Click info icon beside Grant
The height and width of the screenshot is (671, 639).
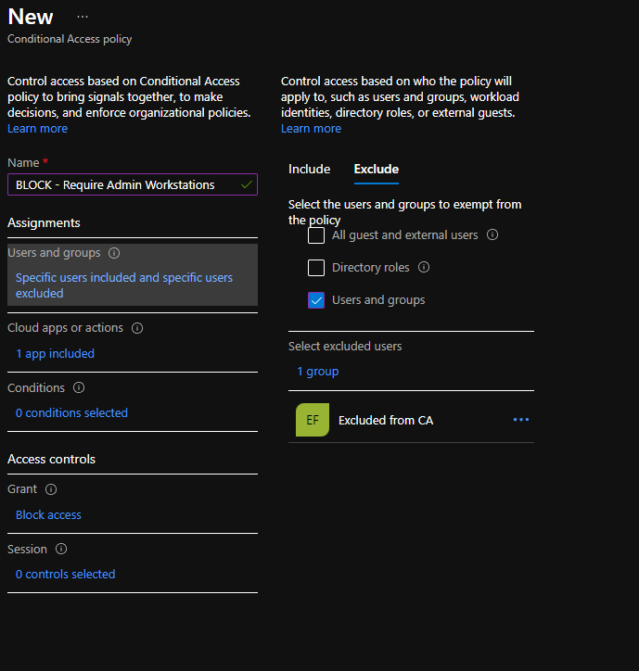tap(51, 489)
